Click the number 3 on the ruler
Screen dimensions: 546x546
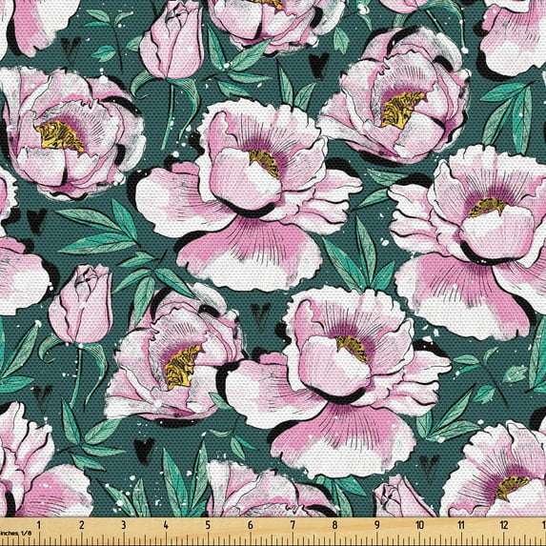[124, 525]
